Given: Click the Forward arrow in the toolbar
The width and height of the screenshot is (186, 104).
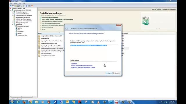Looking at the screenshot, I should (13, 6).
